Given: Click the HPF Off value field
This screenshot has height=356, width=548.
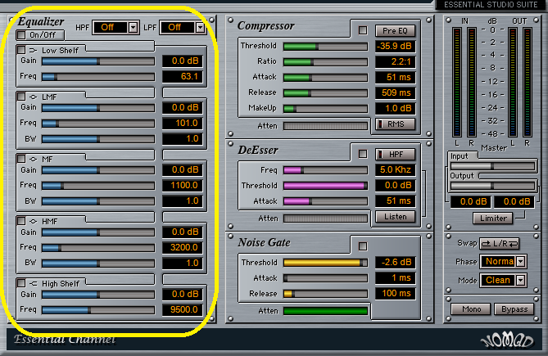Looking at the screenshot, I should tap(111, 27).
